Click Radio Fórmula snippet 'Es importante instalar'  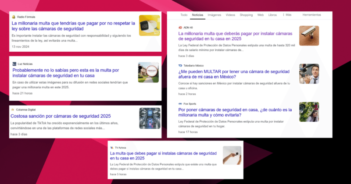click(x=71, y=38)
